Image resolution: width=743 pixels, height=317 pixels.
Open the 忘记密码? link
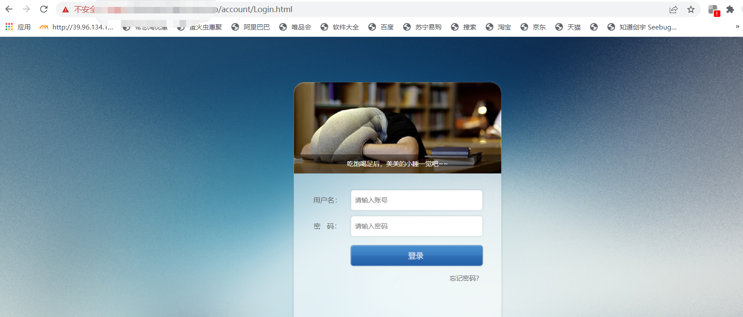pyautogui.click(x=464, y=278)
